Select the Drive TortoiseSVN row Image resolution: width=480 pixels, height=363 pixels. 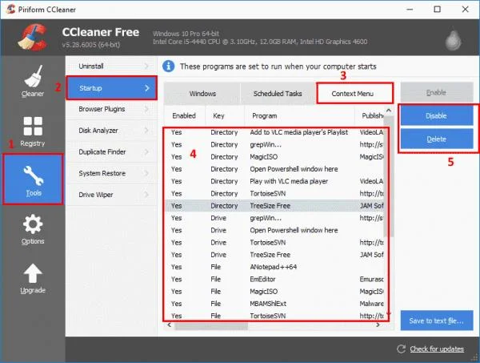[x=274, y=243]
